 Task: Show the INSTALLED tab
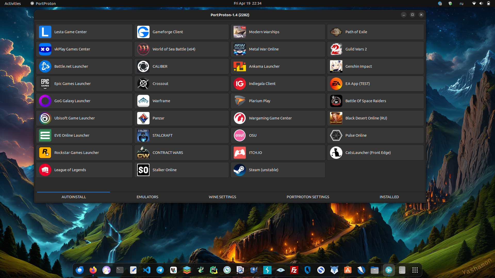coord(389,197)
